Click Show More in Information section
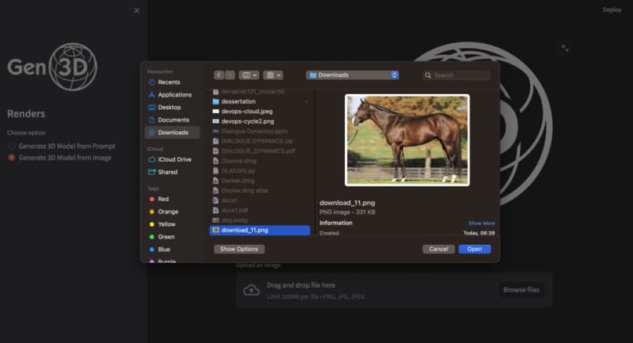Image resolution: width=633 pixels, height=343 pixels. (x=481, y=223)
